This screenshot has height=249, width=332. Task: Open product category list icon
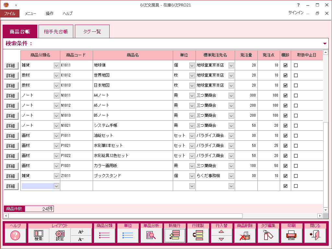click(x=104, y=235)
